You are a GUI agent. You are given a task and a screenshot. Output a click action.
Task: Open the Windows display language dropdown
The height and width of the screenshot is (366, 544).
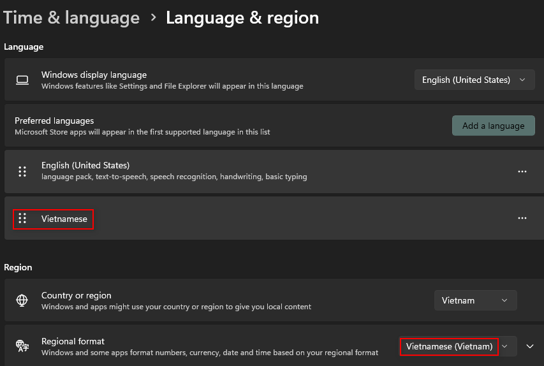pyautogui.click(x=474, y=80)
